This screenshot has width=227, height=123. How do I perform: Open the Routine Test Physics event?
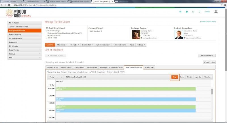(126, 107)
